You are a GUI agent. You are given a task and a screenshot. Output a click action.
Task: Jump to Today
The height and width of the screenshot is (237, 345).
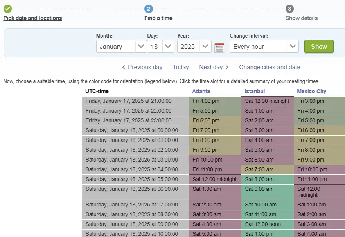(181, 67)
